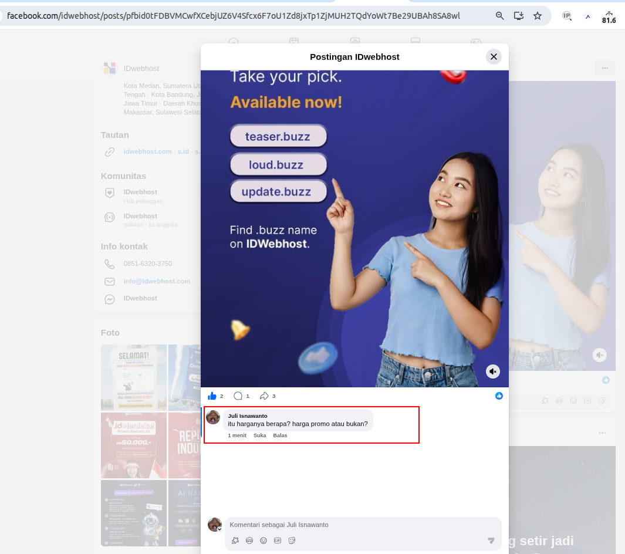
Task: Close the Postingan IDwebhost dialog
Action: click(x=494, y=56)
